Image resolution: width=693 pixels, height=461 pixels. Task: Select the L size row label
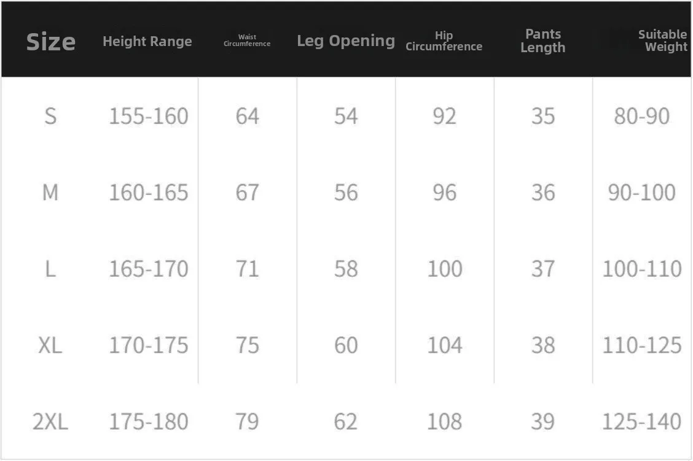[x=50, y=269]
